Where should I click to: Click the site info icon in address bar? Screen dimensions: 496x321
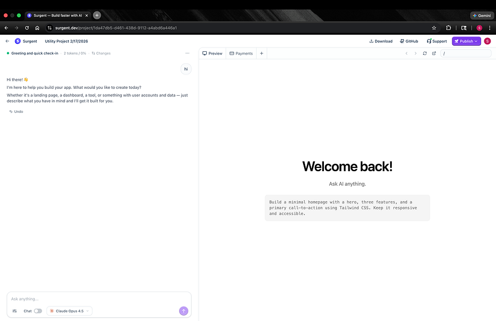pyautogui.click(x=49, y=28)
